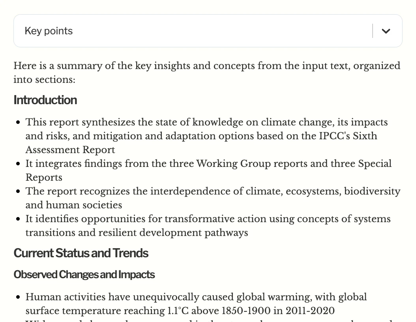Click the bullet dot before "This report synthesizes"

point(18,123)
